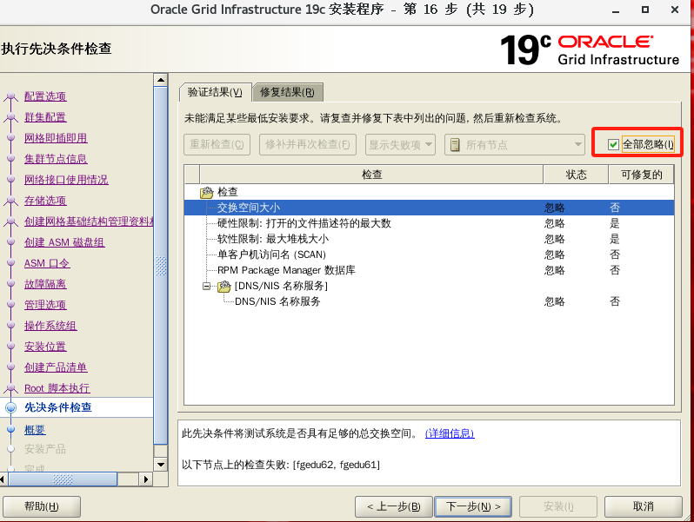Click the 状态 column header
694x522 pixels.
576,175
